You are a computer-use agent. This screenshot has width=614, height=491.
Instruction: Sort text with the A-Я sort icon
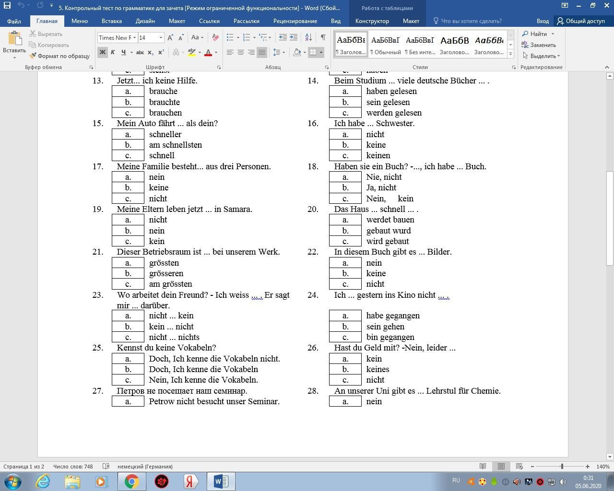(308, 37)
